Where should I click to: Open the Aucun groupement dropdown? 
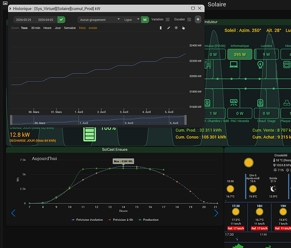(x=100, y=20)
